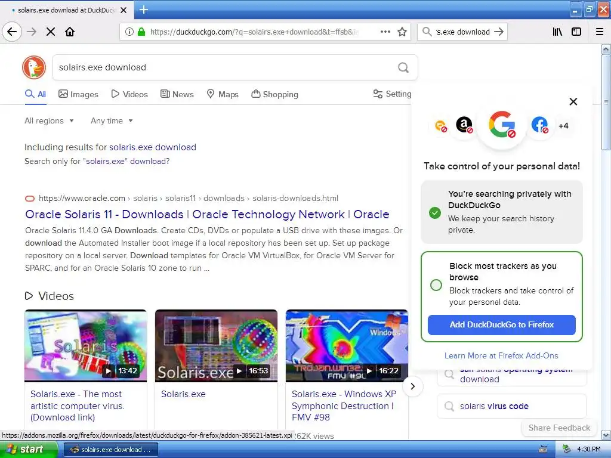This screenshot has width=611, height=458.
Task: Click the search bar magnifier icon
Action: (427, 32)
